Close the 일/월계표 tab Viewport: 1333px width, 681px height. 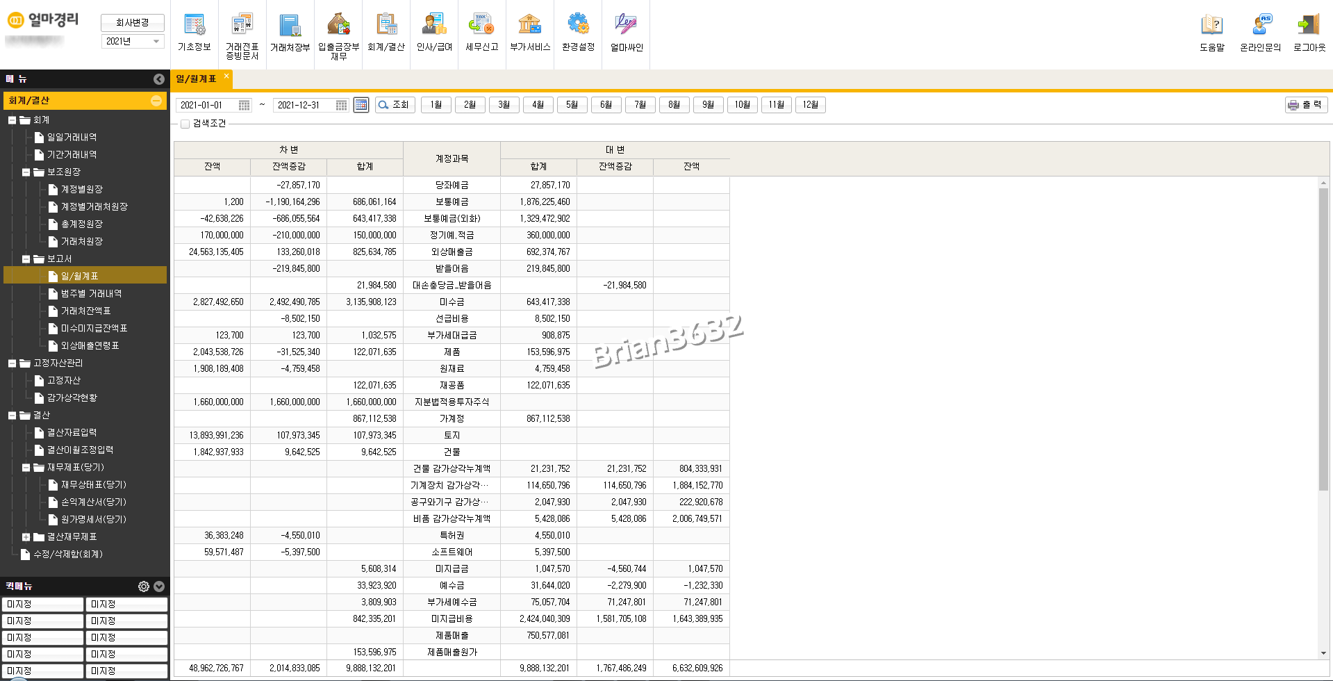[226, 76]
